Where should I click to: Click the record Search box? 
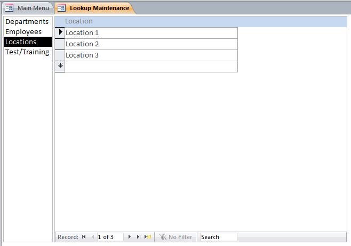218,237
